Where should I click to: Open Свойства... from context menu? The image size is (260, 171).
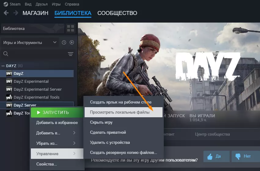(57, 164)
